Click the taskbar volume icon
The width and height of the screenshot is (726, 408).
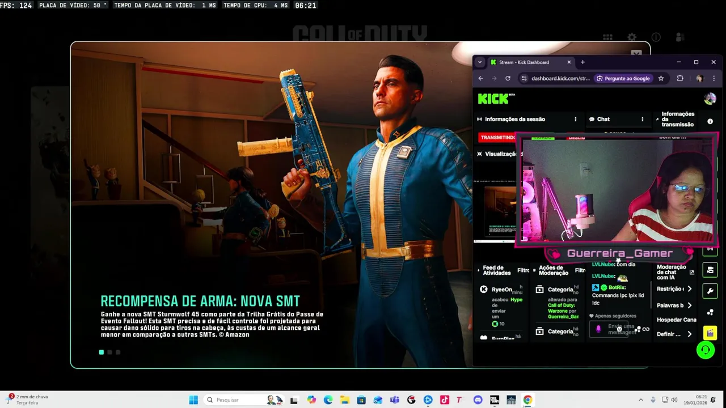click(x=674, y=400)
